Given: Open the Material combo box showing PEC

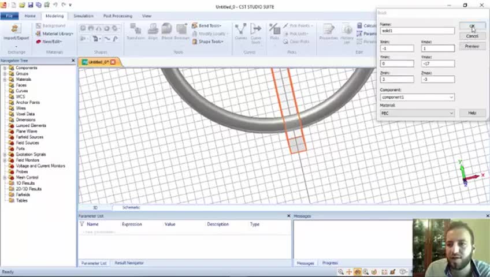Looking at the screenshot, I should [x=417, y=113].
